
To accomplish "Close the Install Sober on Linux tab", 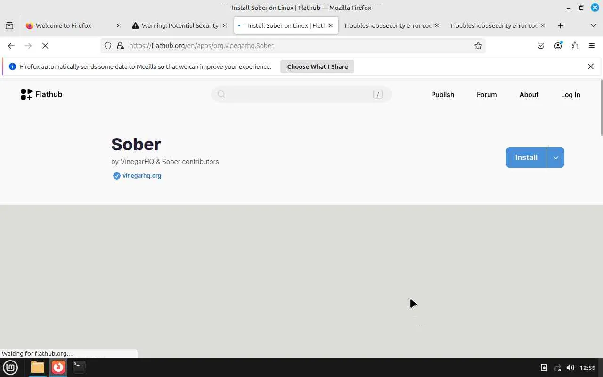I will click(x=331, y=25).
